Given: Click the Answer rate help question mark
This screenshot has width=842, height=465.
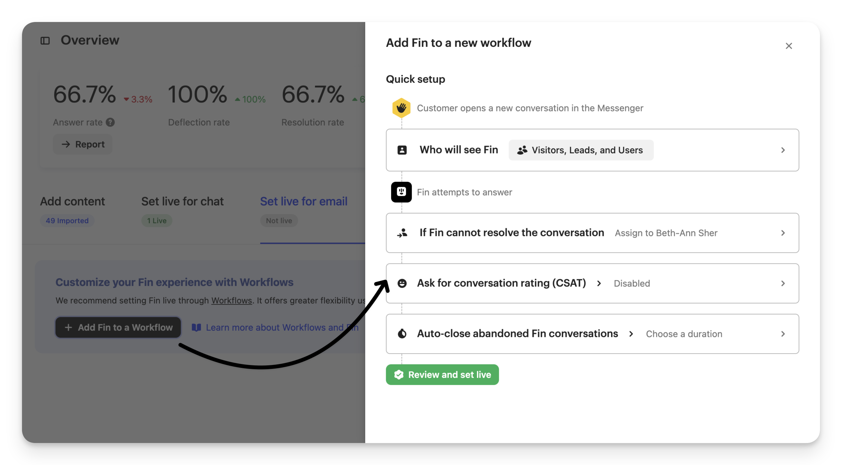Looking at the screenshot, I should 110,122.
